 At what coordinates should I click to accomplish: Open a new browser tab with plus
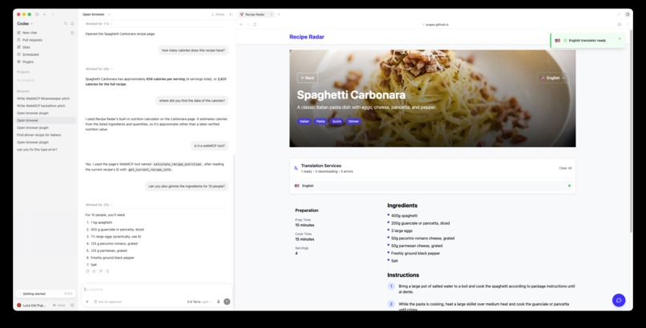[279, 14]
